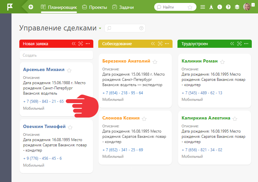Image resolution: width=258 pixels, height=182 pixels.
Task: Click phone number + 7 (656) - 821 - 34 - 02
Action: (x=202, y=150)
